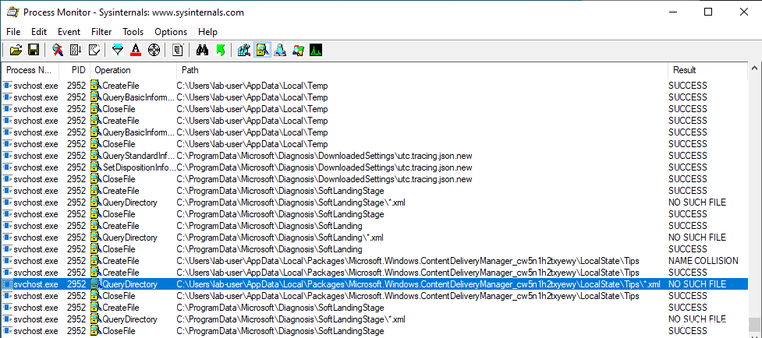Click the PID 2952 in the highlighted row
762x338 pixels.
click(76, 284)
